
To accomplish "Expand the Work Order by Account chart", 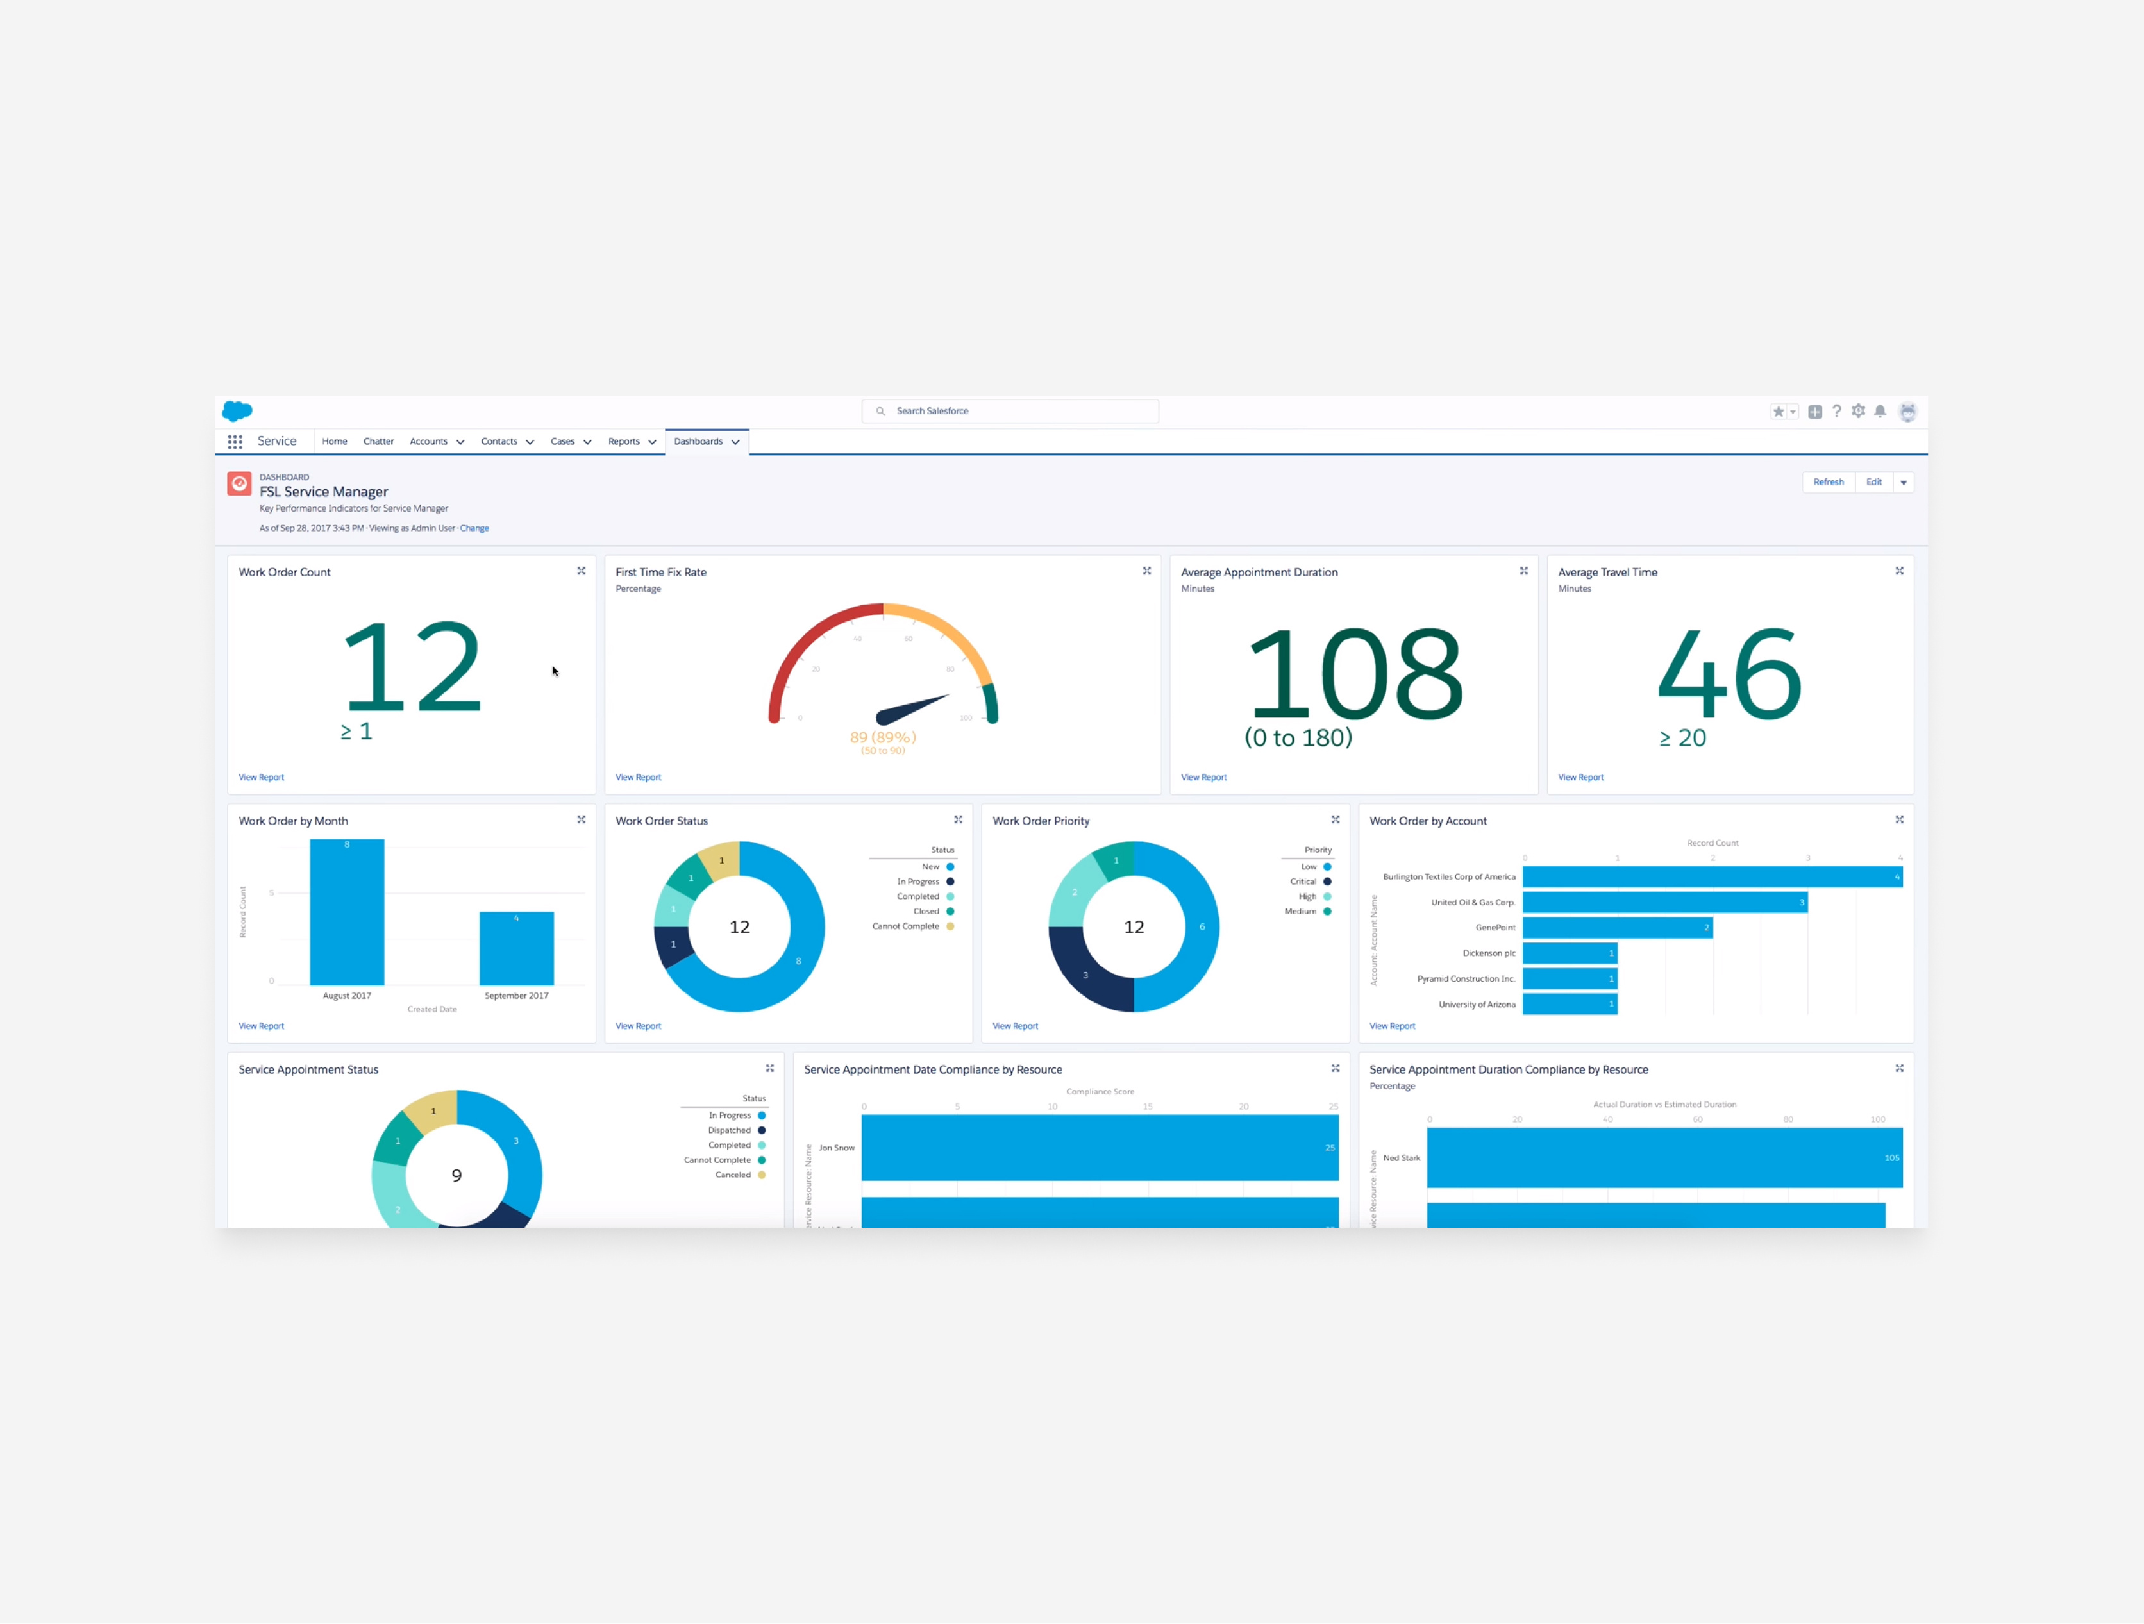I will 1899,820.
